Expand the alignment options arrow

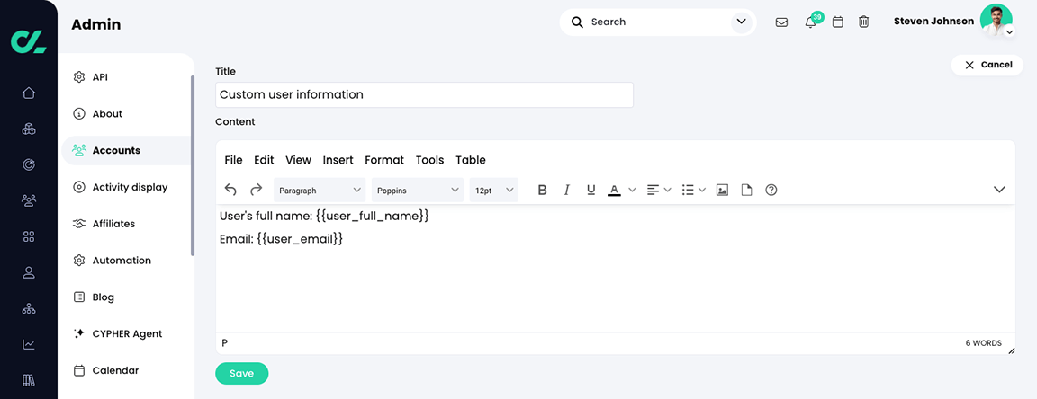(x=667, y=191)
